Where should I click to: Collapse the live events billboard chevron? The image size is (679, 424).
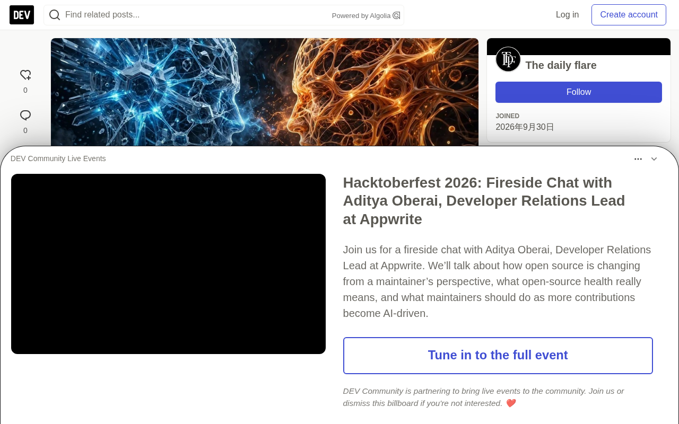(654, 159)
